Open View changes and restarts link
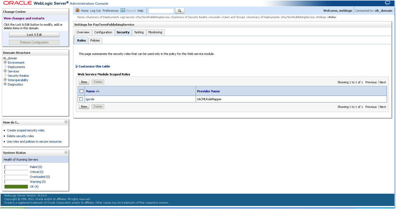396x209 pixels. pos(24,18)
